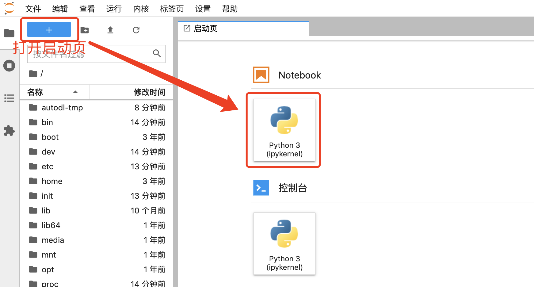Create a new folder in the file browser

coord(85,30)
